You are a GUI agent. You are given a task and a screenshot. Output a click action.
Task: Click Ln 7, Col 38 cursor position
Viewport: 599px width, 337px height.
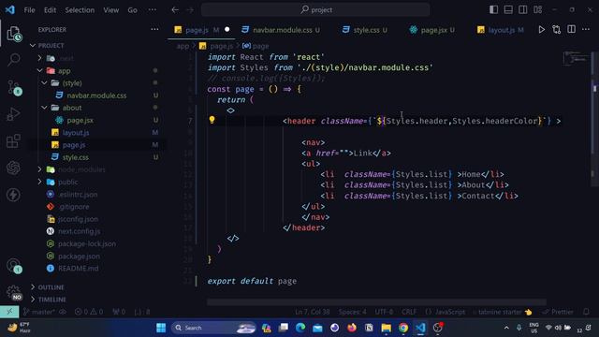[x=312, y=312]
